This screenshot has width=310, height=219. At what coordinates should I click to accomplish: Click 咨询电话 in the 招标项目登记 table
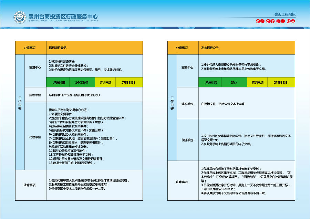click(x=105, y=82)
